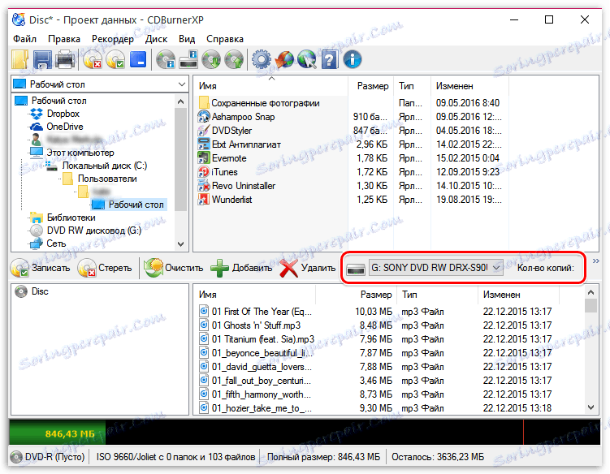
Task: Select 01 Titanium (feat. Sia).mp3 file
Action: [263, 339]
